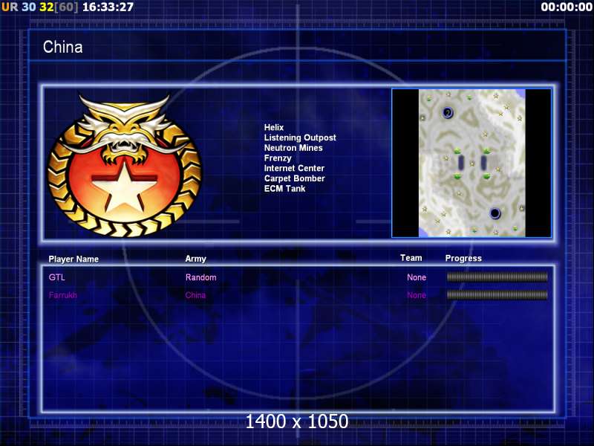594x446 pixels.
Task: Click GTL's team value None
Action: click(417, 277)
